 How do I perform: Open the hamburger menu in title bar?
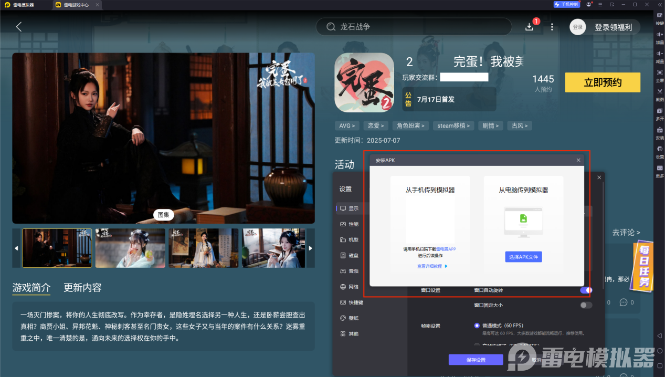[600, 4]
